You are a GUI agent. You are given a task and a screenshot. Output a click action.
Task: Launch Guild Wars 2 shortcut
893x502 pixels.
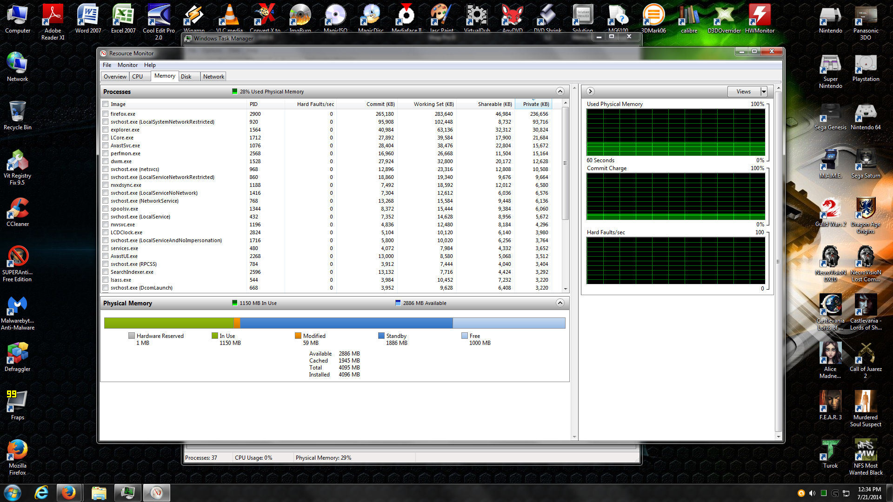coord(830,212)
